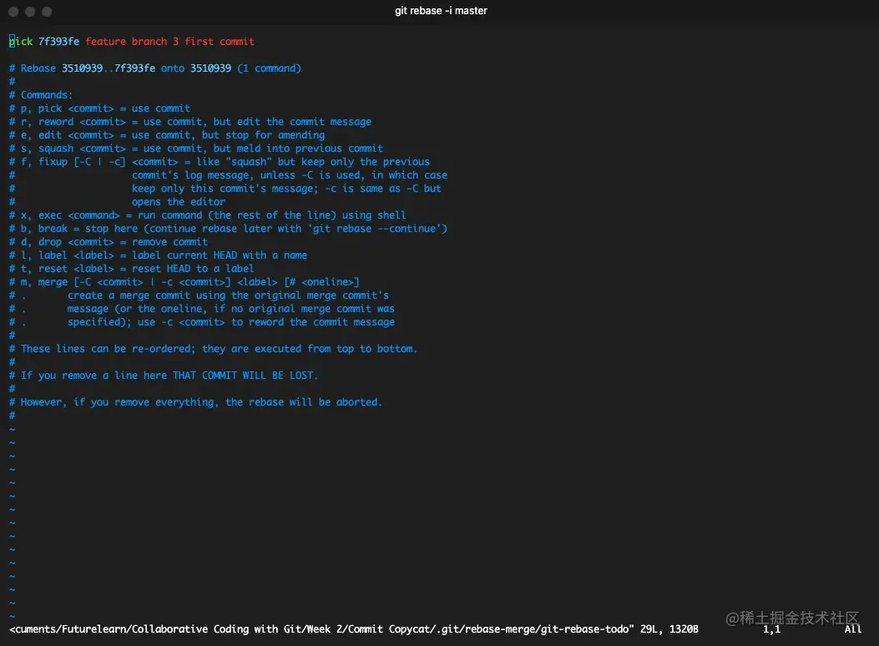879x646 pixels.
Task: Click the "l, label <label>" help line
Action: 158,256
